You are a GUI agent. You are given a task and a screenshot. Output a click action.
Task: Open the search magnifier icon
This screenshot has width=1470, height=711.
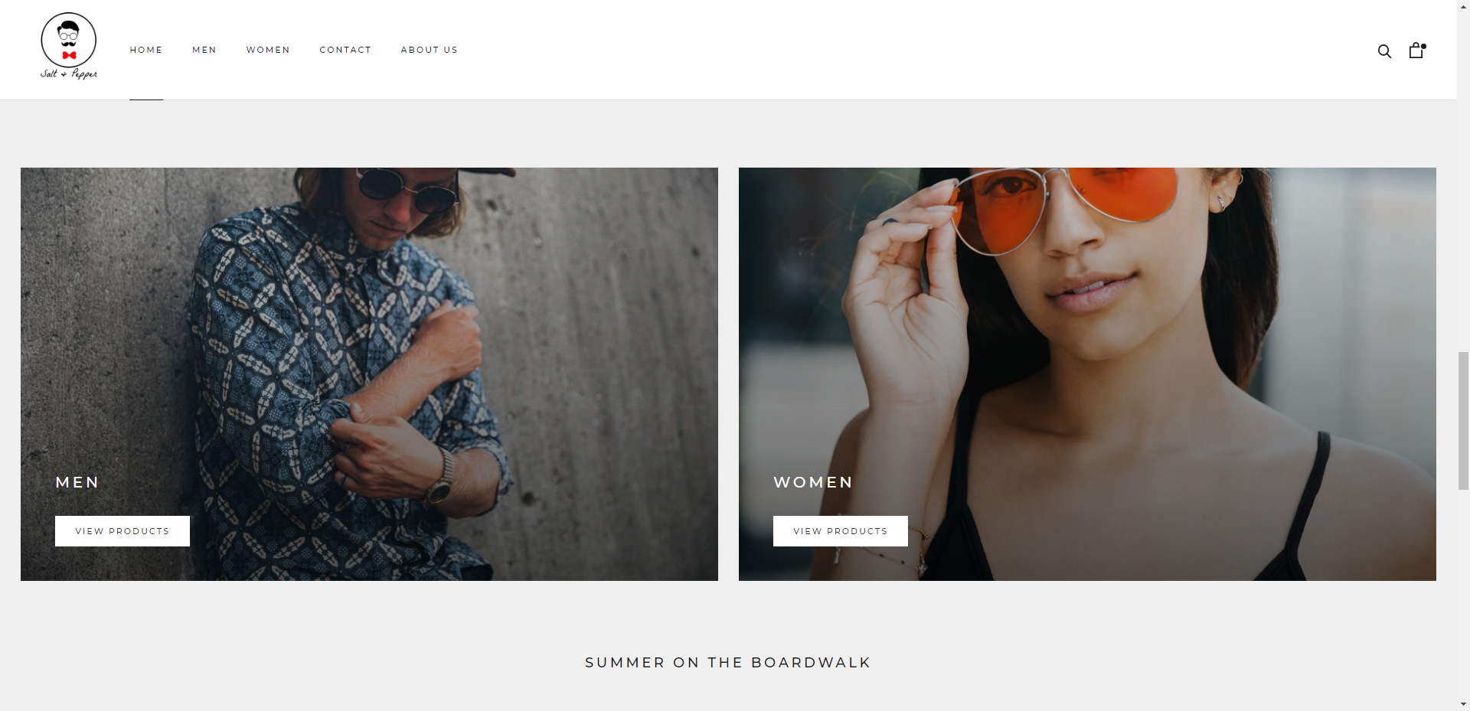(x=1384, y=51)
